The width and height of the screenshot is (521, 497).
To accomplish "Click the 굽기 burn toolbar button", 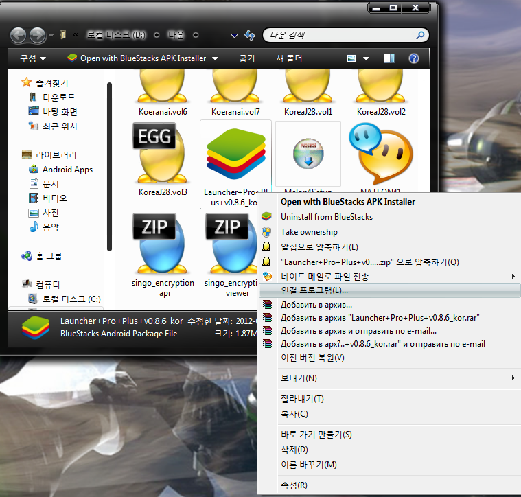I will [247, 59].
